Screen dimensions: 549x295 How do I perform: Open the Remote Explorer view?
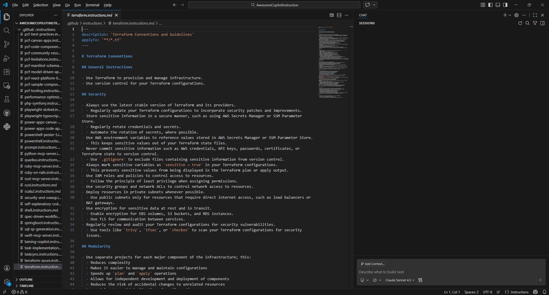[x=6, y=86]
